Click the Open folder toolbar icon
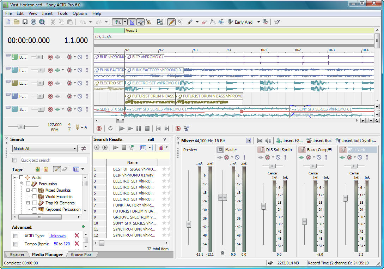384x269 pixels. click(17, 22)
